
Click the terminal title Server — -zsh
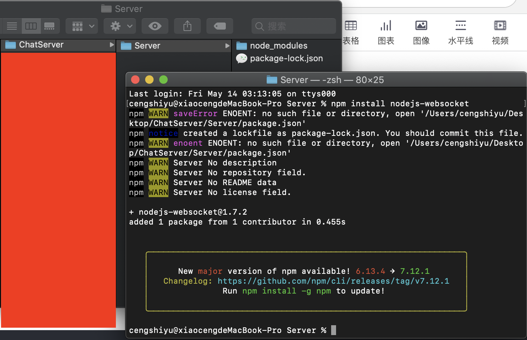[325, 80]
